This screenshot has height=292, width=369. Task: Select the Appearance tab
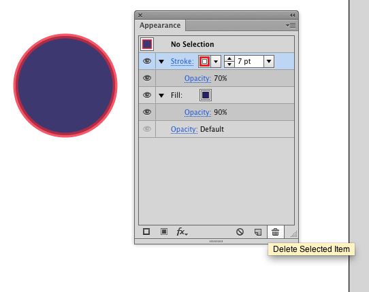click(160, 25)
